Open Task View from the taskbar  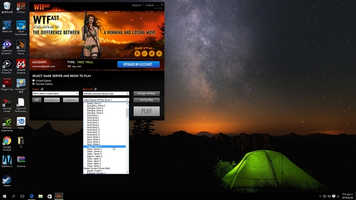point(22,196)
